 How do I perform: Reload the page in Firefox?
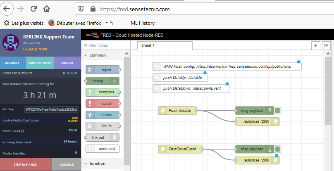[x=33, y=8]
